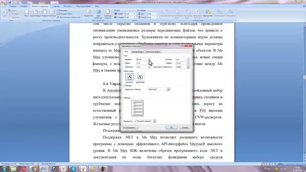
Task: Select the Поля tab in Параметры страницы dialog
Action: pos(126,52)
